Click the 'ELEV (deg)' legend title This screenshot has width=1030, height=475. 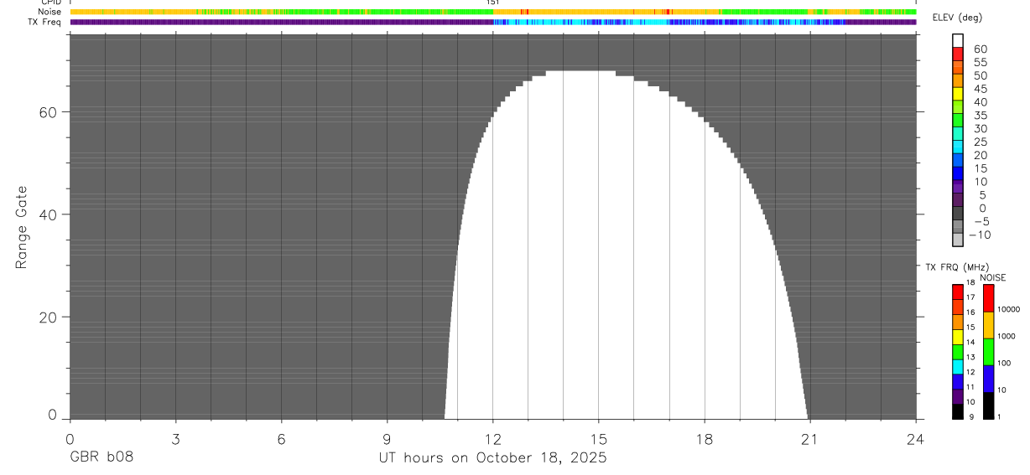pyautogui.click(x=958, y=18)
